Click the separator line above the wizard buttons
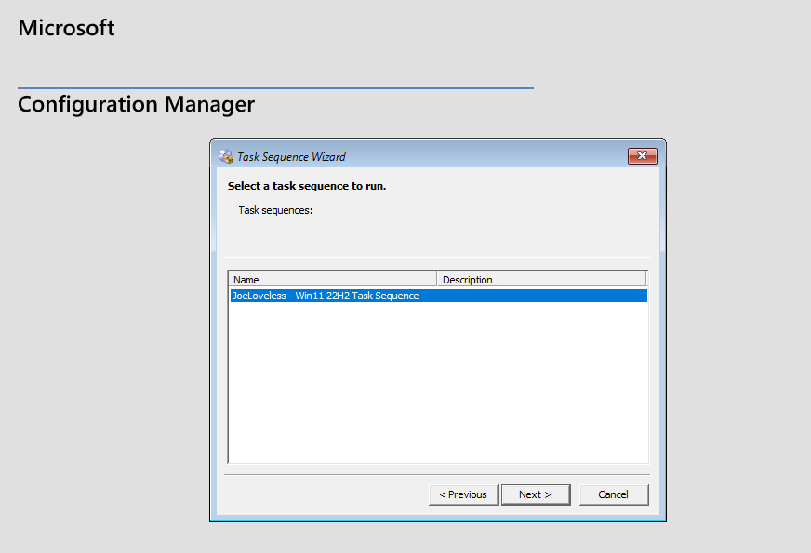Image resolution: width=811 pixels, height=553 pixels. (x=437, y=474)
